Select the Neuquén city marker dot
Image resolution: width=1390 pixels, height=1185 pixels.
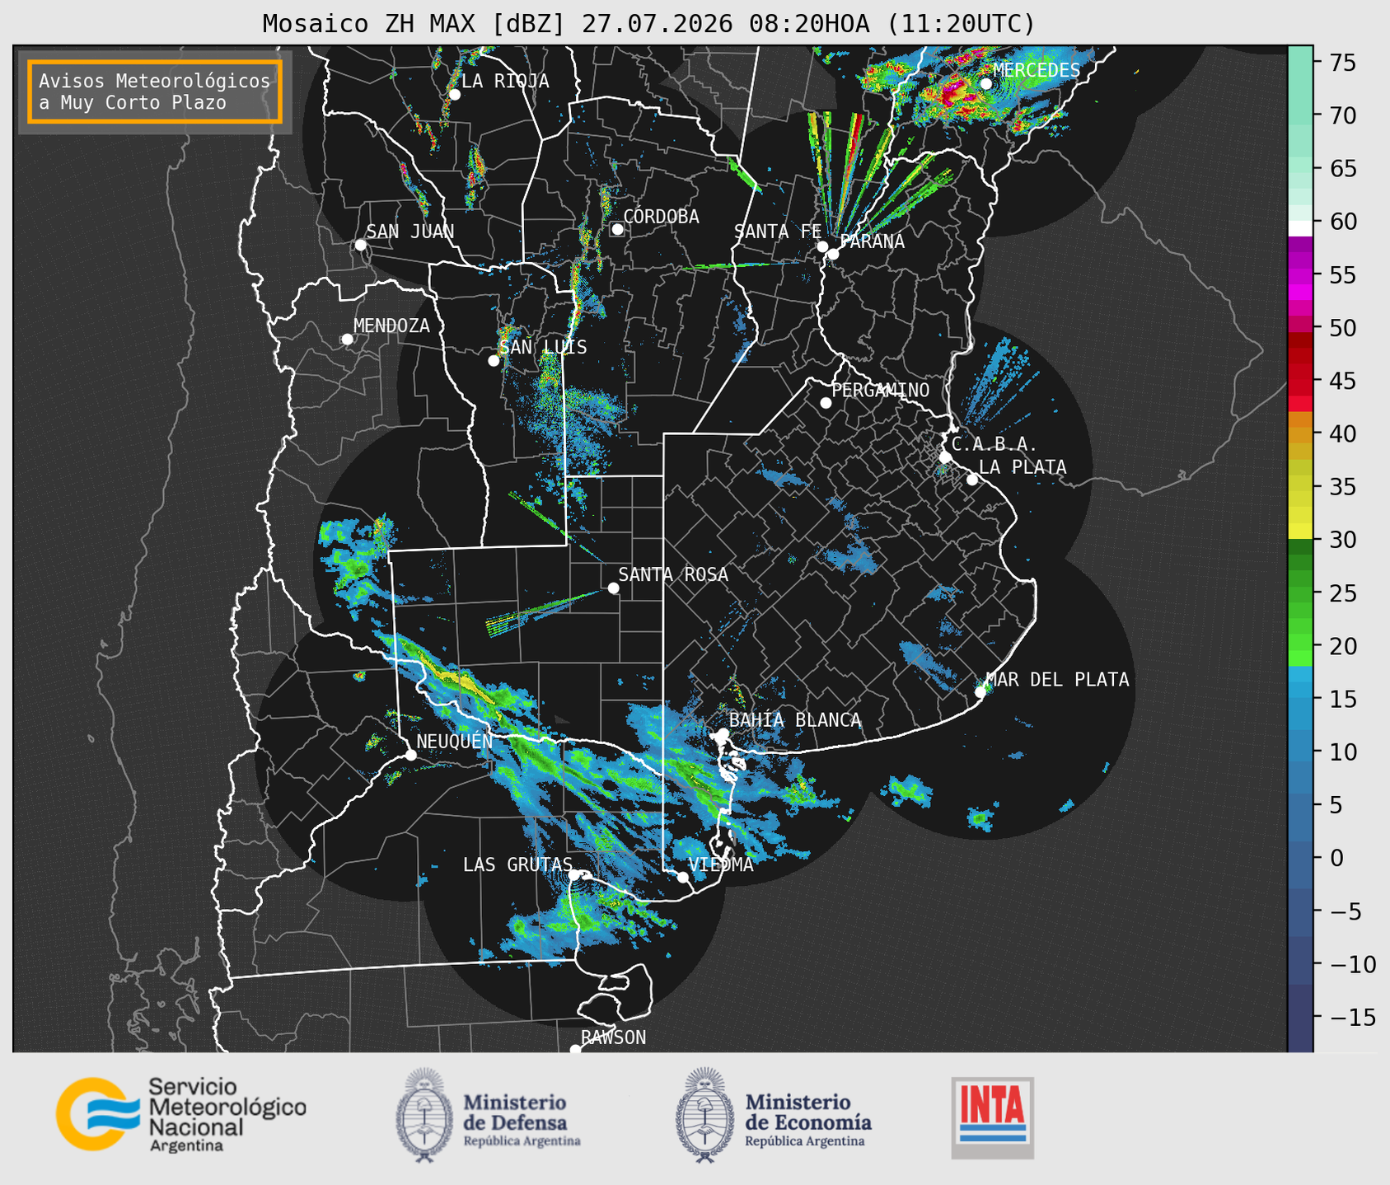pyautogui.click(x=410, y=755)
